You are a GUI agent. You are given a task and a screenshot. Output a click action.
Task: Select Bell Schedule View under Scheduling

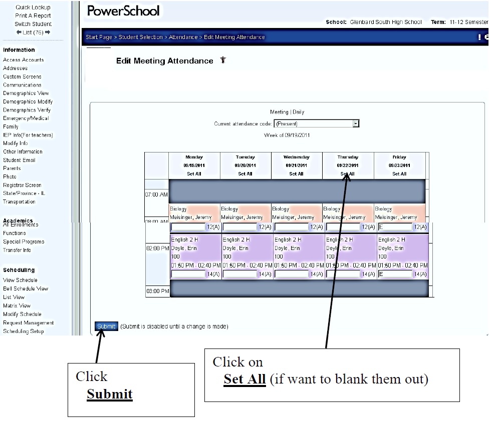tap(26, 288)
